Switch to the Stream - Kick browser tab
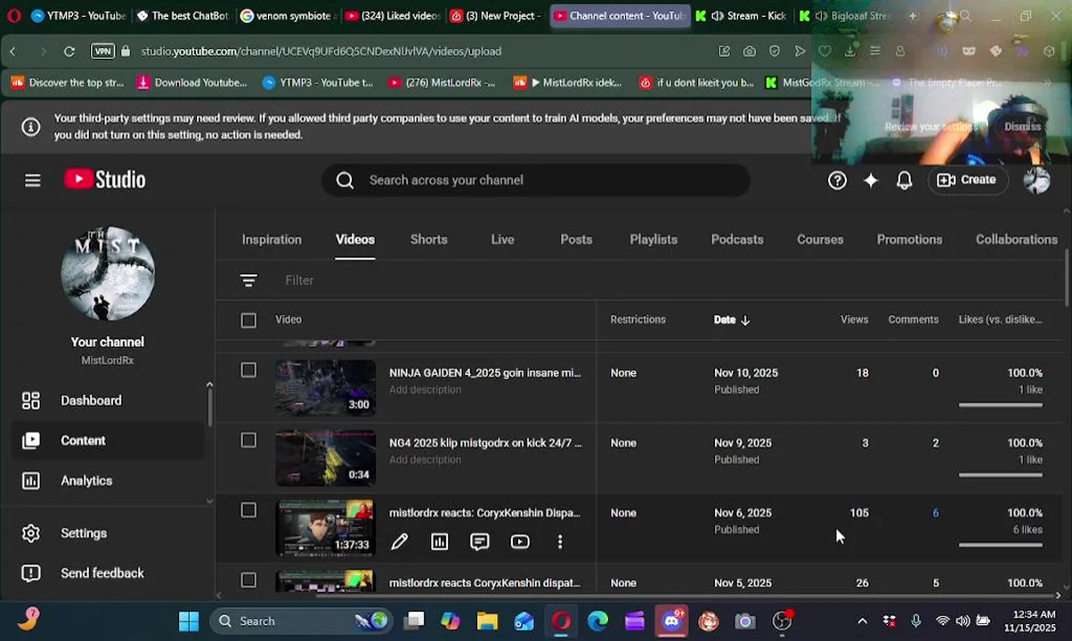The width and height of the screenshot is (1072, 641). coord(742,16)
